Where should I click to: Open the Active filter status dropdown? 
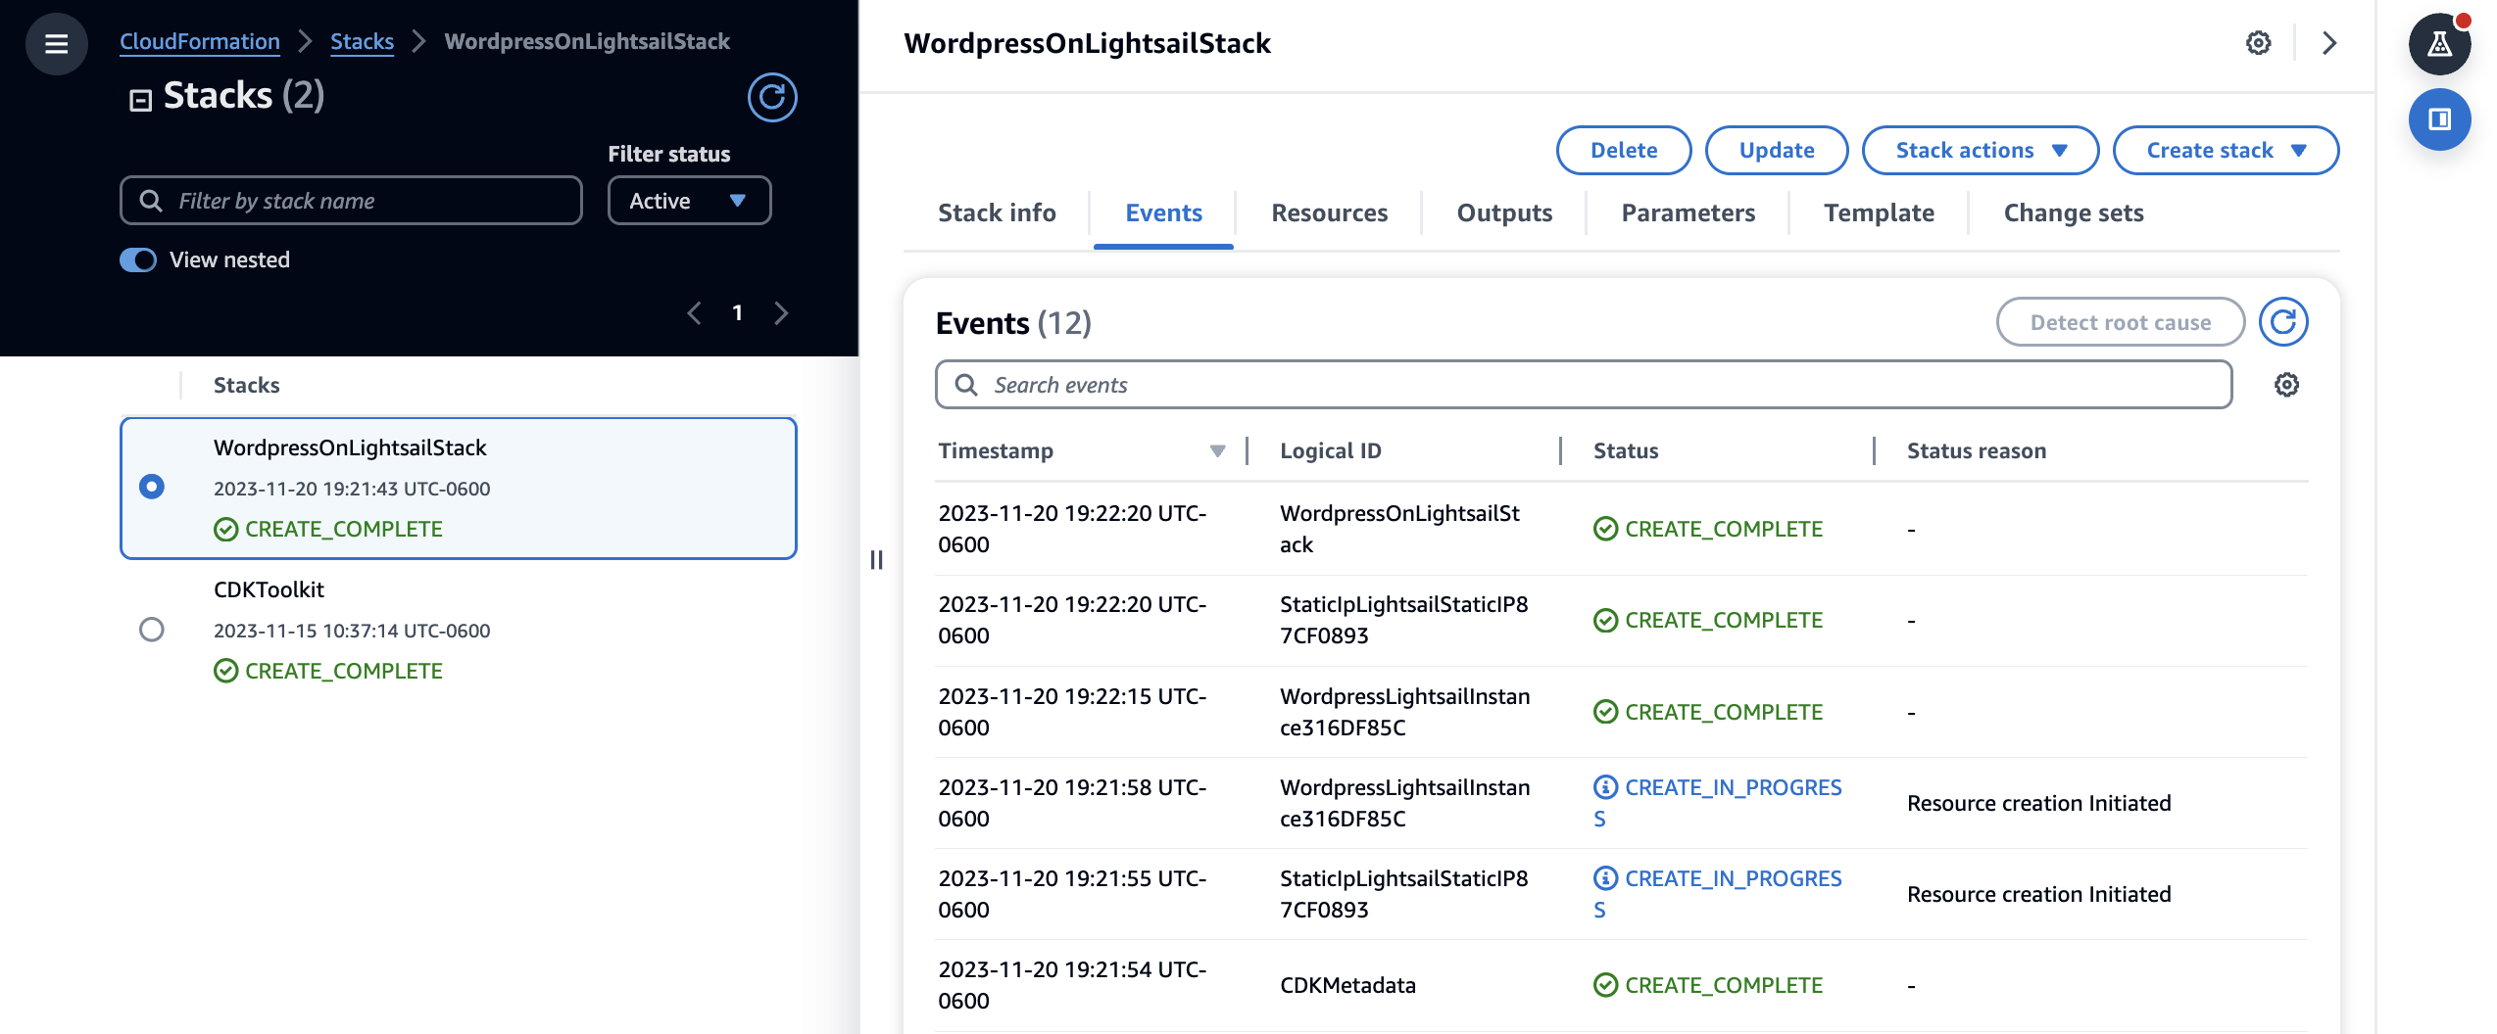[689, 201]
